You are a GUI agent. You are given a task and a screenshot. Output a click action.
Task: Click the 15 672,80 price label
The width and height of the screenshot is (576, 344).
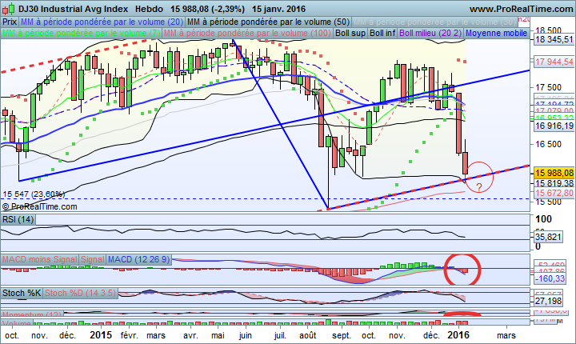tap(554, 193)
